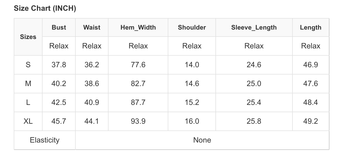
Task: Click the Waist column header
Action: [92, 27]
